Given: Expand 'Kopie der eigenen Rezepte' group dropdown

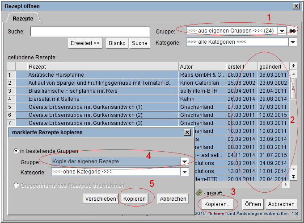Looking at the screenshot, I should [x=185, y=161].
